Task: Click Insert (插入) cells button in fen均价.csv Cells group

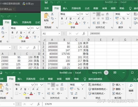Action: [x=116, y=85]
